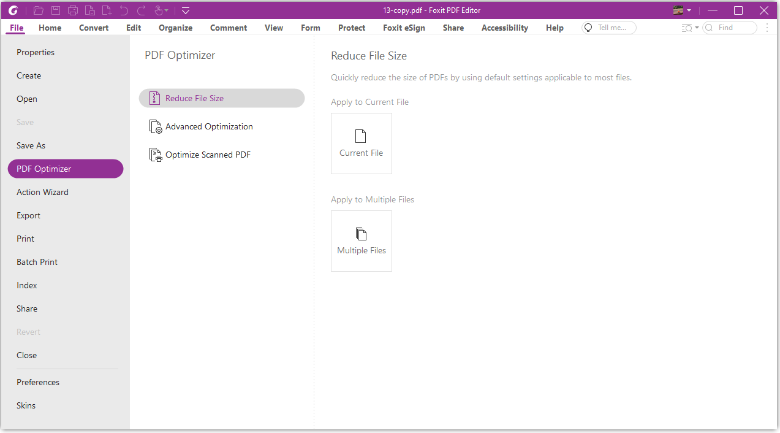Open the Protect menu tab
Screen dimensions: 780x433
[351, 28]
